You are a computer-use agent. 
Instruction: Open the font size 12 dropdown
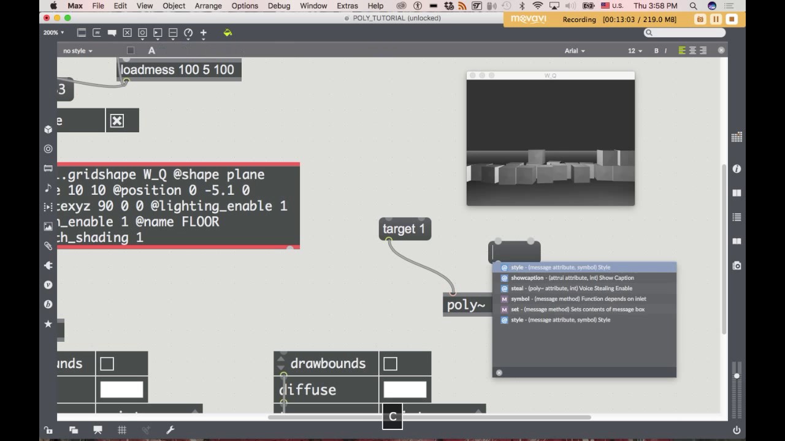click(635, 51)
